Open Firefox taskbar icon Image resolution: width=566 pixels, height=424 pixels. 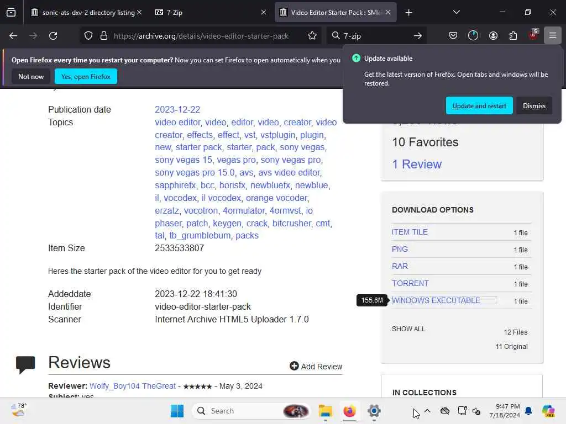(349, 411)
